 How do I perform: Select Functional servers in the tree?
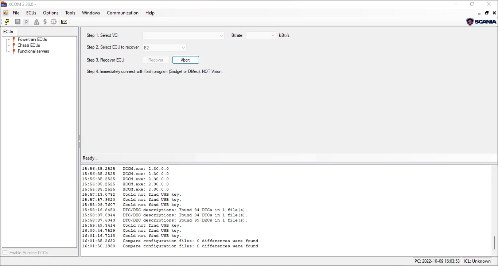(x=34, y=51)
